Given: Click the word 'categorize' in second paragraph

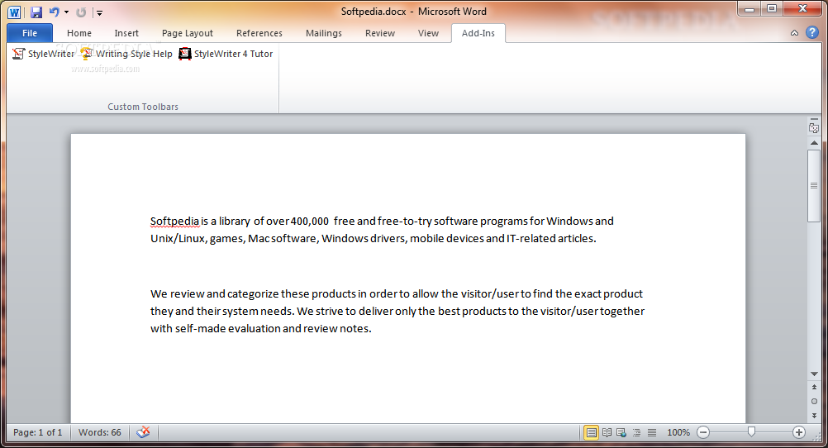Looking at the screenshot, I should point(252,293).
